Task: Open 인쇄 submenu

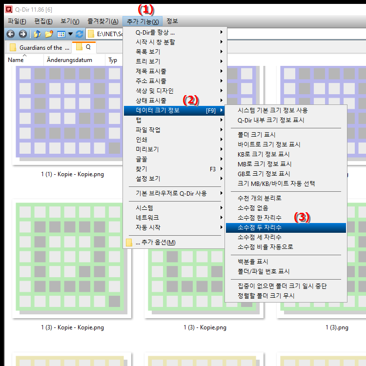Action: pos(174,140)
